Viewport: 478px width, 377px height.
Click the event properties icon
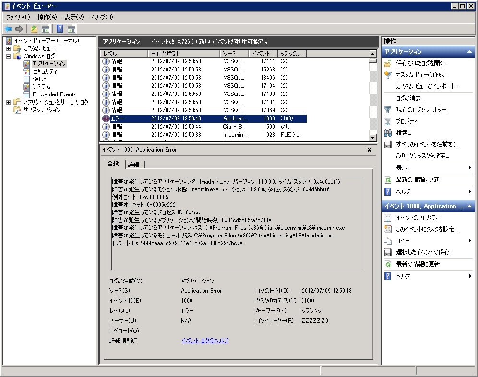pyautogui.click(x=388, y=218)
